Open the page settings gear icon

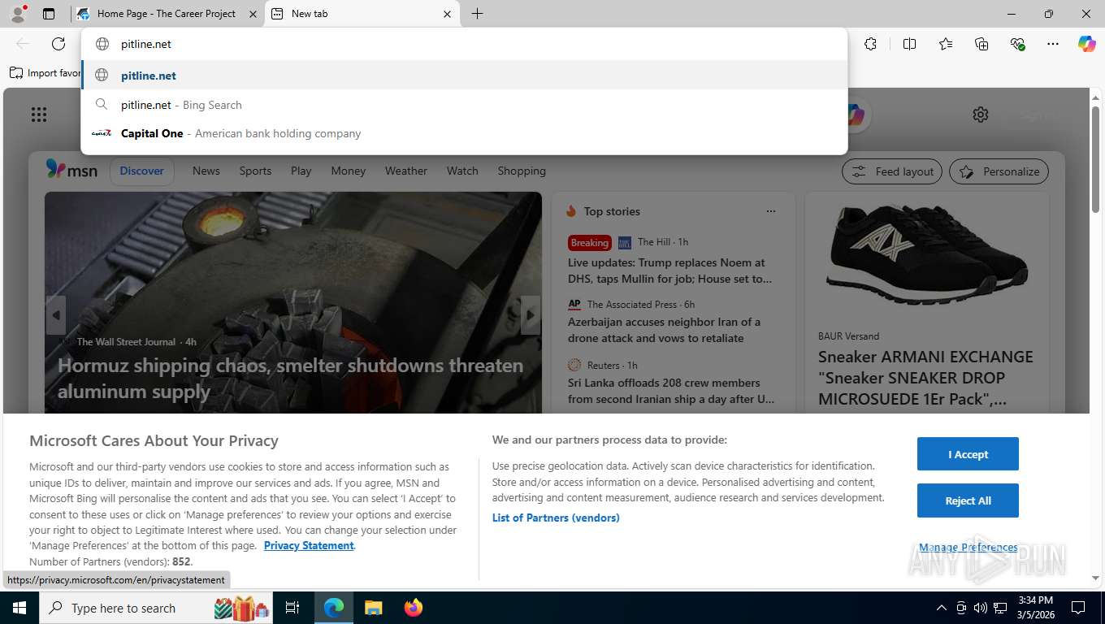click(x=981, y=115)
